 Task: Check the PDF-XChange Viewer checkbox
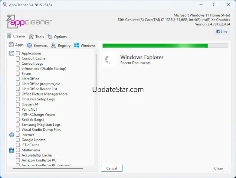[18, 115]
